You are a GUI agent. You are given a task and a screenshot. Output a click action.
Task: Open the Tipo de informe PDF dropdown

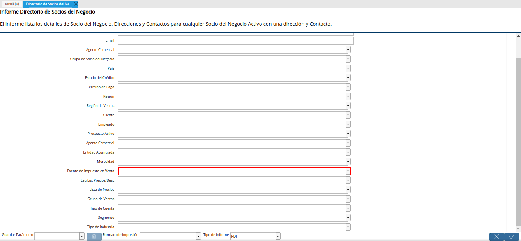(x=278, y=236)
